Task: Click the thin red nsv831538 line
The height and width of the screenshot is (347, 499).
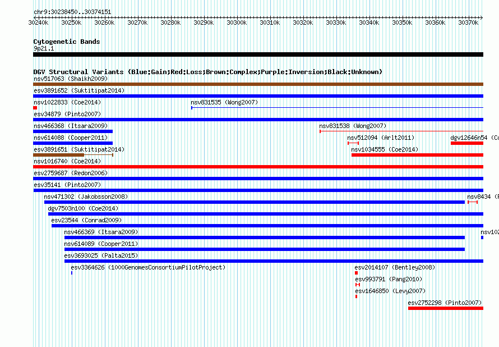Action: tap(401, 131)
